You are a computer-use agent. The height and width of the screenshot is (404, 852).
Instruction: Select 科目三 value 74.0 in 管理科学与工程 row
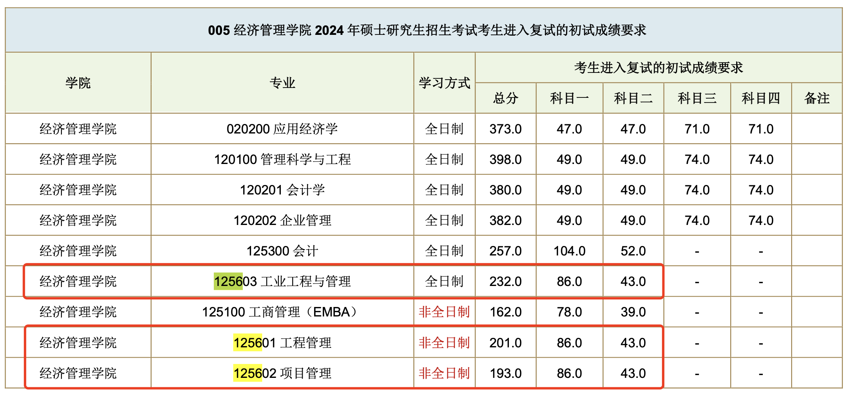[697, 159]
